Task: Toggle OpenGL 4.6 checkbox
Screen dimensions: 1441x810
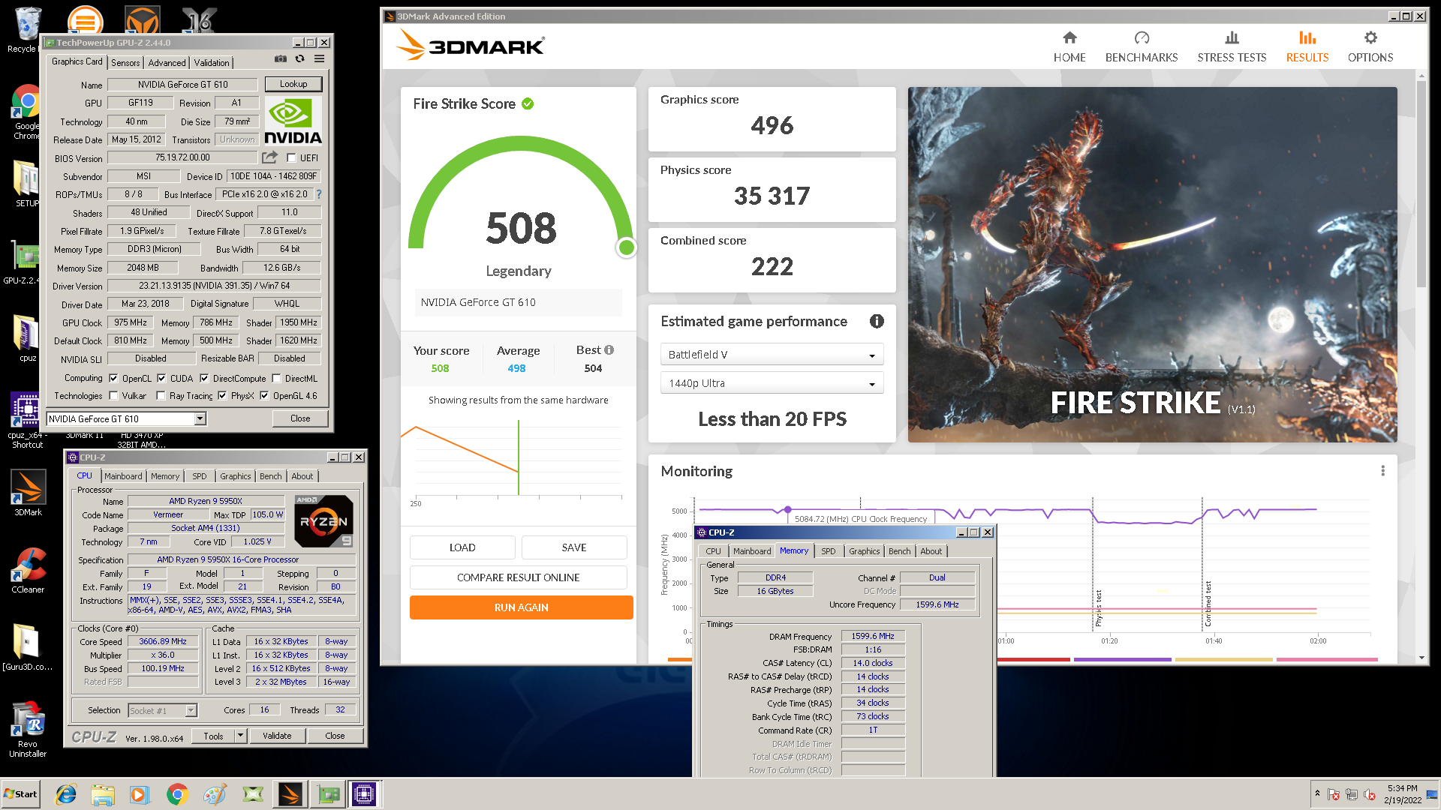Action: pos(264,396)
